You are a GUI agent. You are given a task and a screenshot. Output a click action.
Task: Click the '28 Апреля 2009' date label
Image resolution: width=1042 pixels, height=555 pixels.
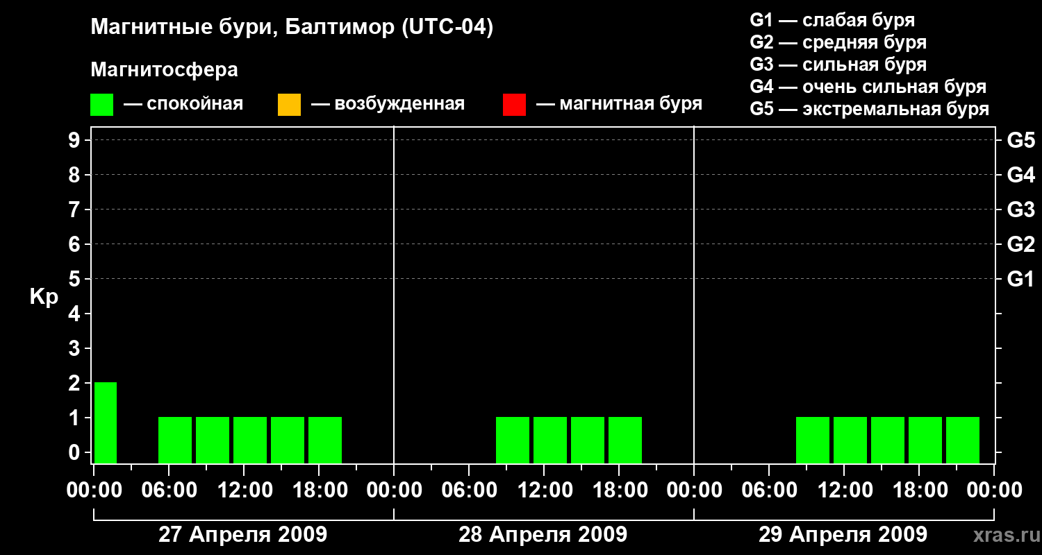tap(543, 534)
